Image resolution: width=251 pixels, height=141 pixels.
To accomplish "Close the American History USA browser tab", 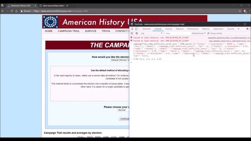I will [35, 5].
